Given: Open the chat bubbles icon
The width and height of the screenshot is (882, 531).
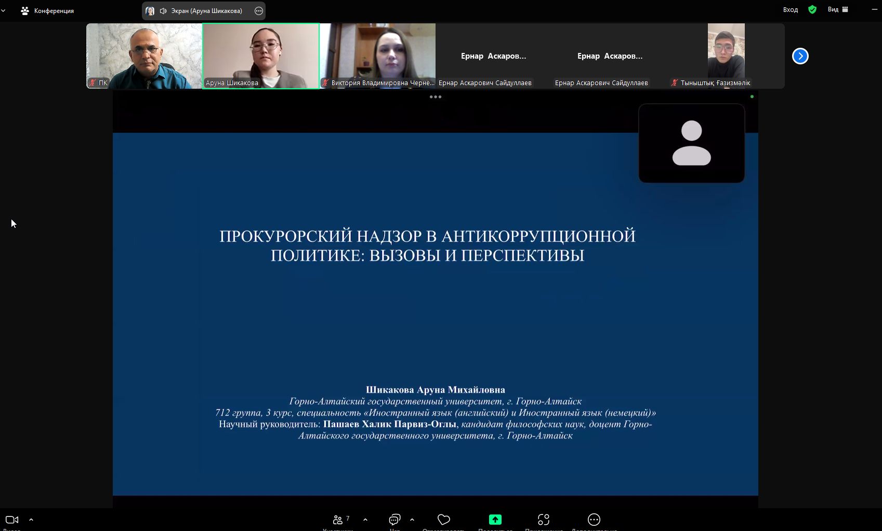Looking at the screenshot, I should 394,520.
